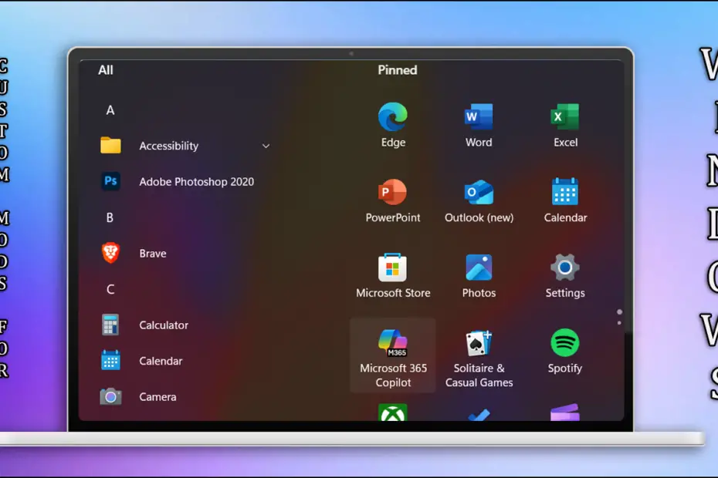Expand the Accessibility folder chevron

click(266, 146)
